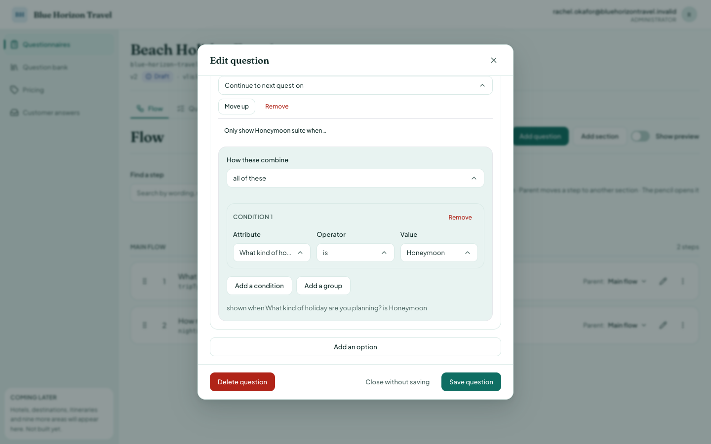
Task: Click the 'shown when What kind of holiday' summary text
Action: point(327,308)
